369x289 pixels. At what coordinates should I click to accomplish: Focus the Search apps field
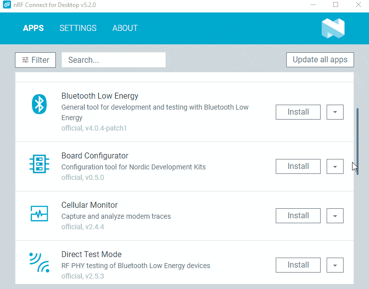(x=114, y=60)
